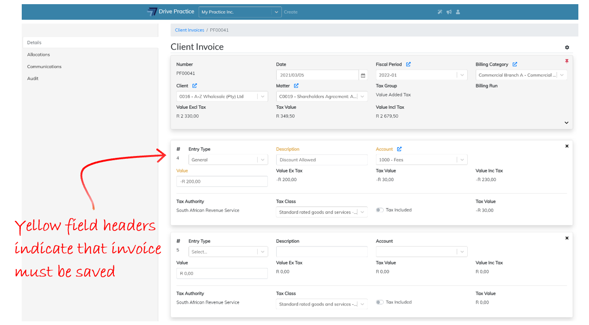589x325 pixels.
Task: Click the settings gear beside Client Invoice
Action: (567, 47)
